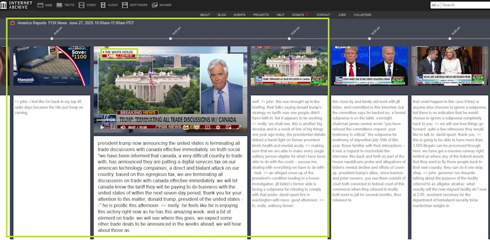Mute the video player volume

point(123,127)
